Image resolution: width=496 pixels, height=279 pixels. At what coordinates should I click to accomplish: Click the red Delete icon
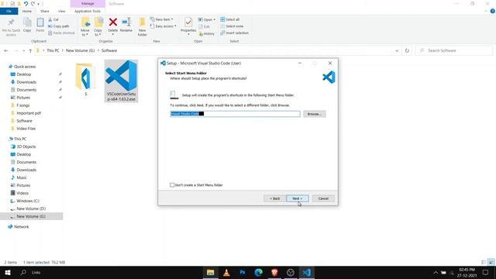(x=113, y=22)
